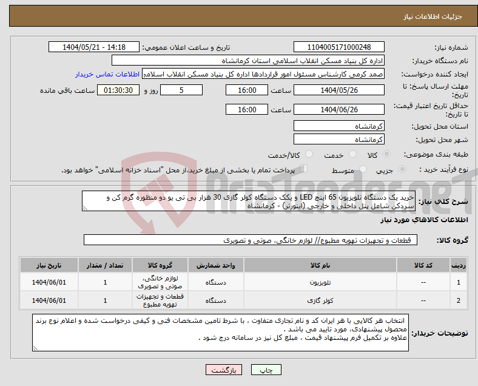Click the quantity cell in کولر گازی row
The image size is (478, 386).
tap(105, 300)
